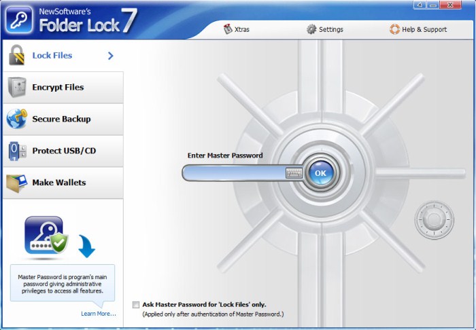The width and height of the screenshot is (476, 330).
Task: Click the blue down arrow beside password icon
Action: [x=87, y=246]
